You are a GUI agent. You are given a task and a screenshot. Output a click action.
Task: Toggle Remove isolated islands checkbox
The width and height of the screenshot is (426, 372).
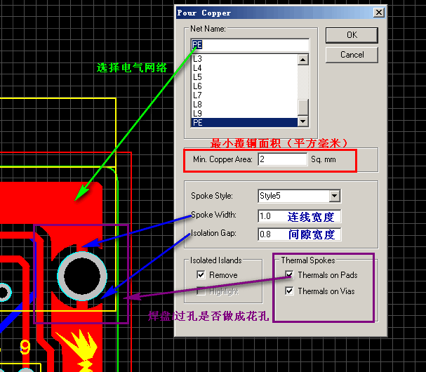point(201,274)
